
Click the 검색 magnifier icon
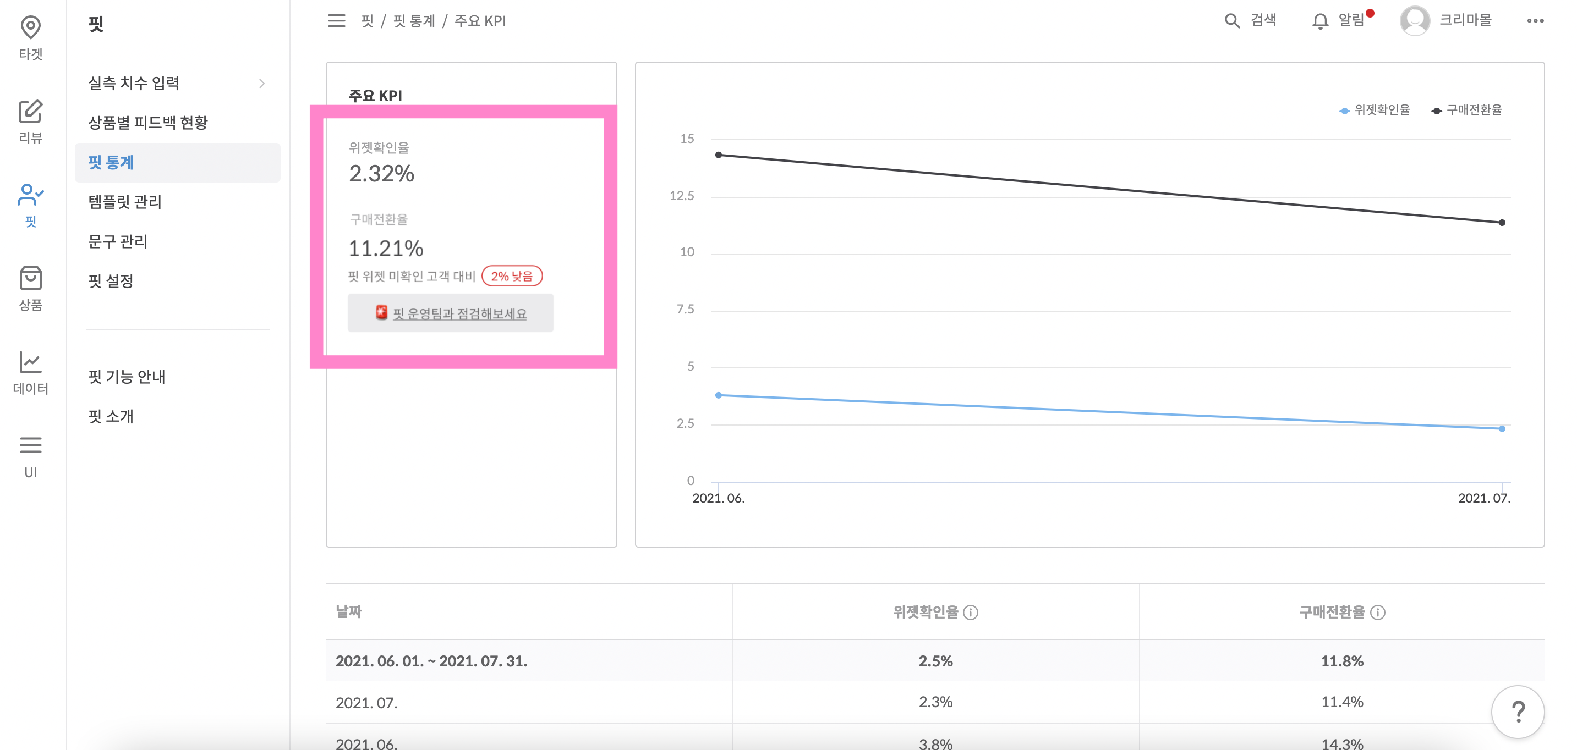click(1232, 21)
